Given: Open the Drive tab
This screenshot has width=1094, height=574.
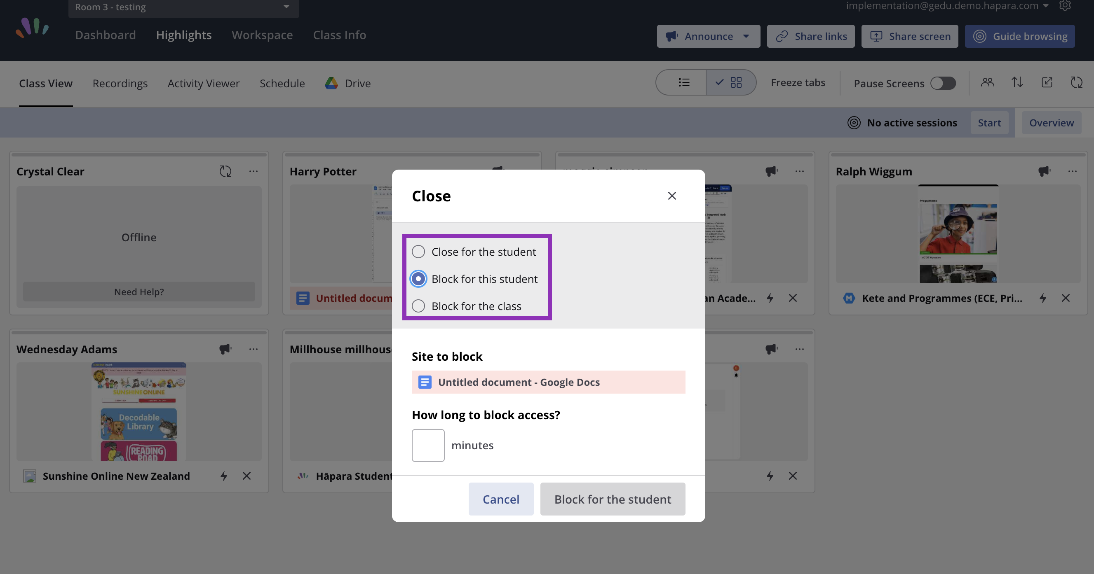Looking at the screenshot, I should tap(348, 83).
